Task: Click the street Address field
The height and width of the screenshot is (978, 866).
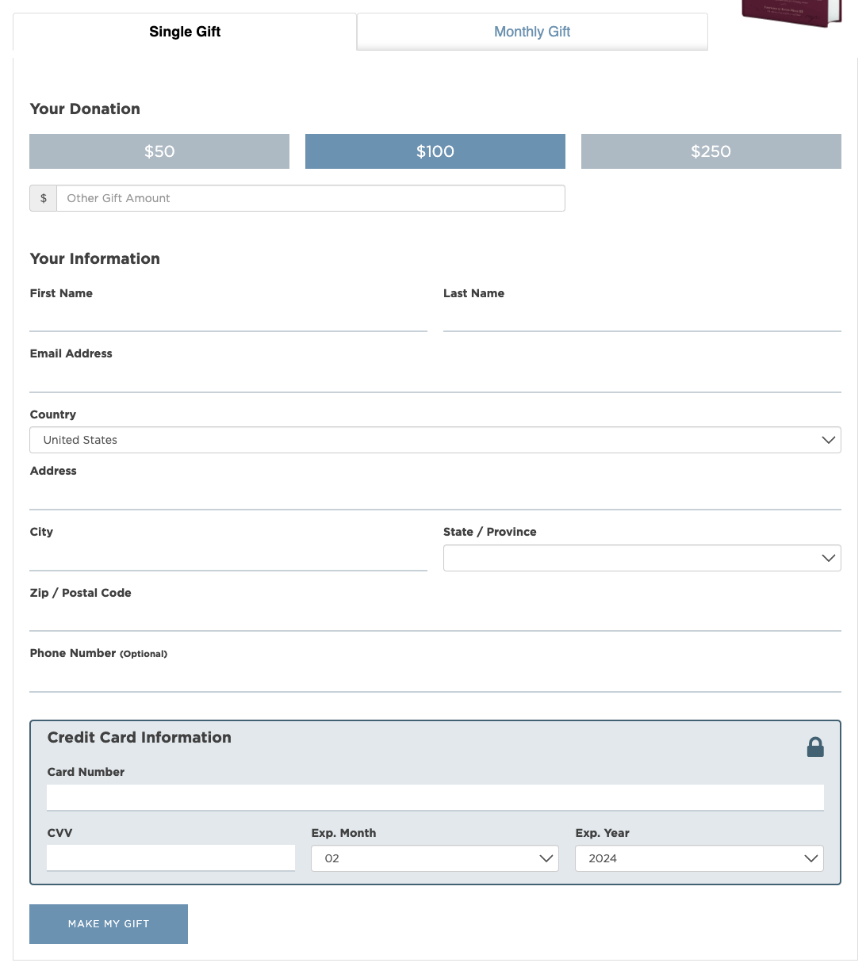Action: pos(435,495)
